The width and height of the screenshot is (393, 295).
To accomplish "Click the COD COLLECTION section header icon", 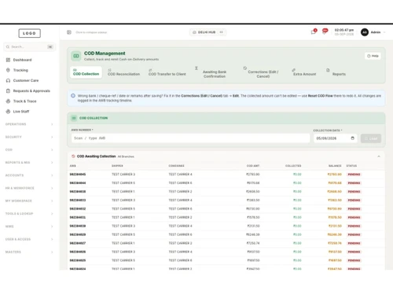I will tap(74, 118).
